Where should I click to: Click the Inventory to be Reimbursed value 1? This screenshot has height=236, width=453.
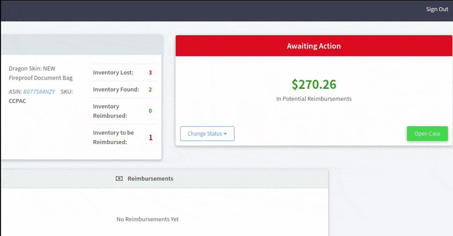(151, 137)
